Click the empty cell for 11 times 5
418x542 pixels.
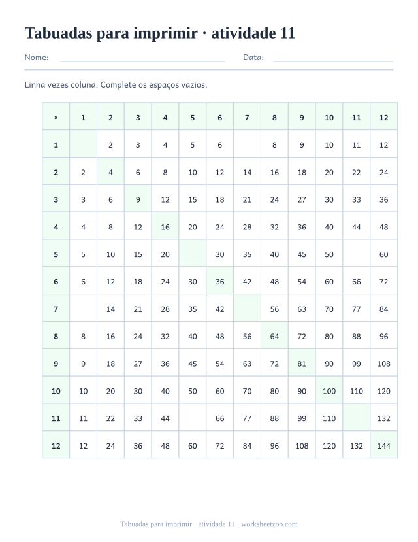click(x=193, y=417)
